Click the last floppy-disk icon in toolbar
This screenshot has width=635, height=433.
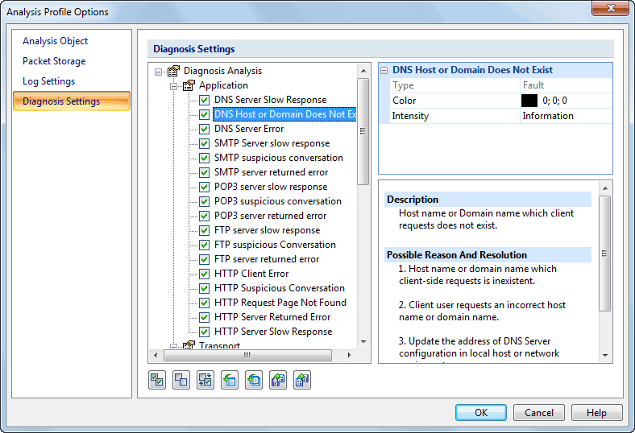point(302,381)
